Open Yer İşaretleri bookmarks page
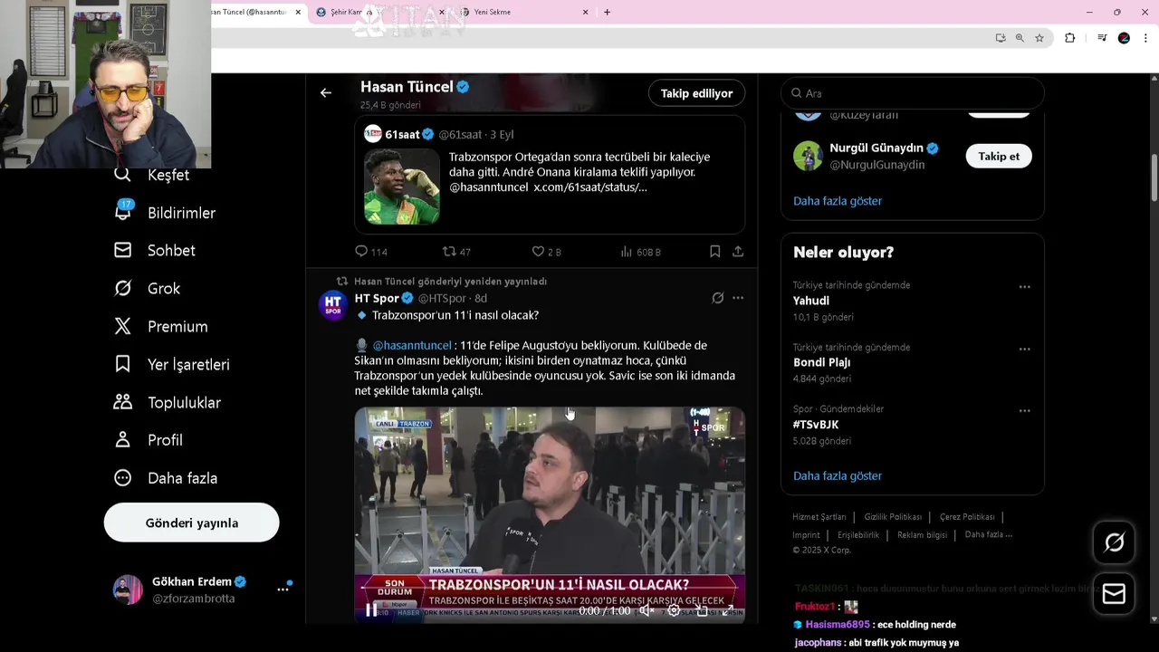The image size is (1159, 652). pos(171,365)
